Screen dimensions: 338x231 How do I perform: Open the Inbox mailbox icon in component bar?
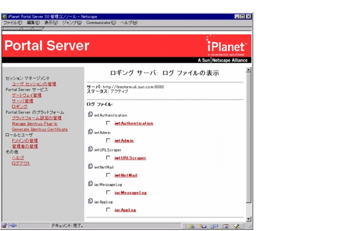[203, 226]
